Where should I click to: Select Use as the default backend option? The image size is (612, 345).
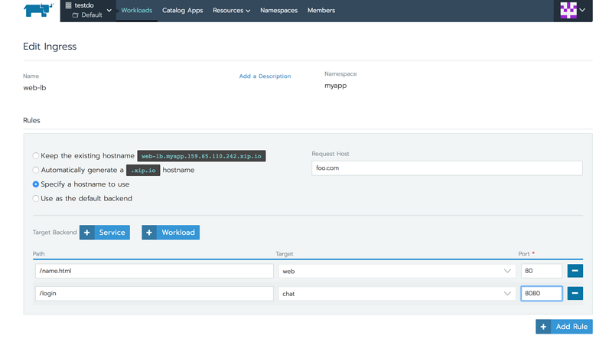point(36,199)
